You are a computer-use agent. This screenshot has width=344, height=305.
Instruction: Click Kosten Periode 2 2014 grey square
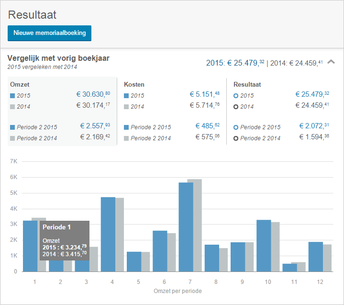[126, 138]
